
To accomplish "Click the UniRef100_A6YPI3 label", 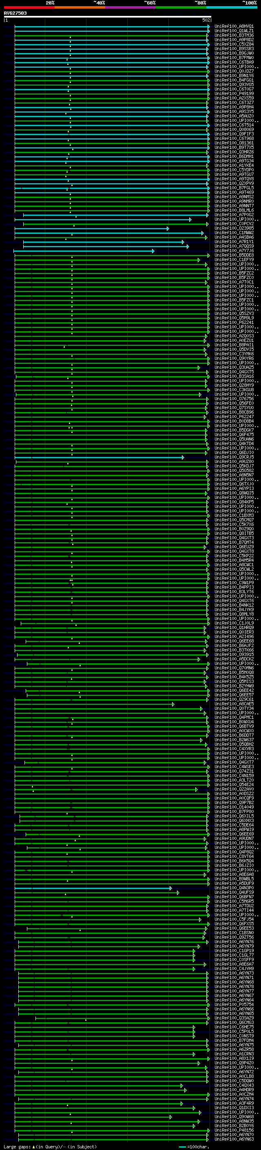I will [234, 488].
